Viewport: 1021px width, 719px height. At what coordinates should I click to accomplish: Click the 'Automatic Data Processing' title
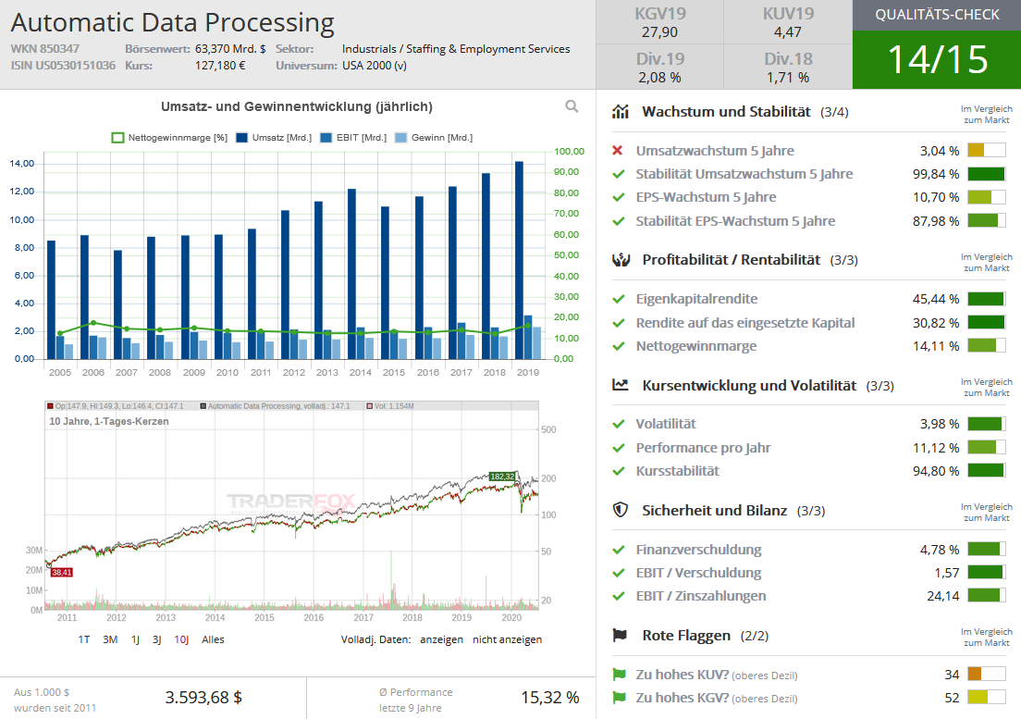[173, 22]
